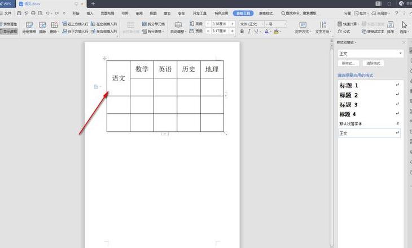Screen dimensions: 412x248
Task: Increase row height with plus stepper
Action: point(233,24)
